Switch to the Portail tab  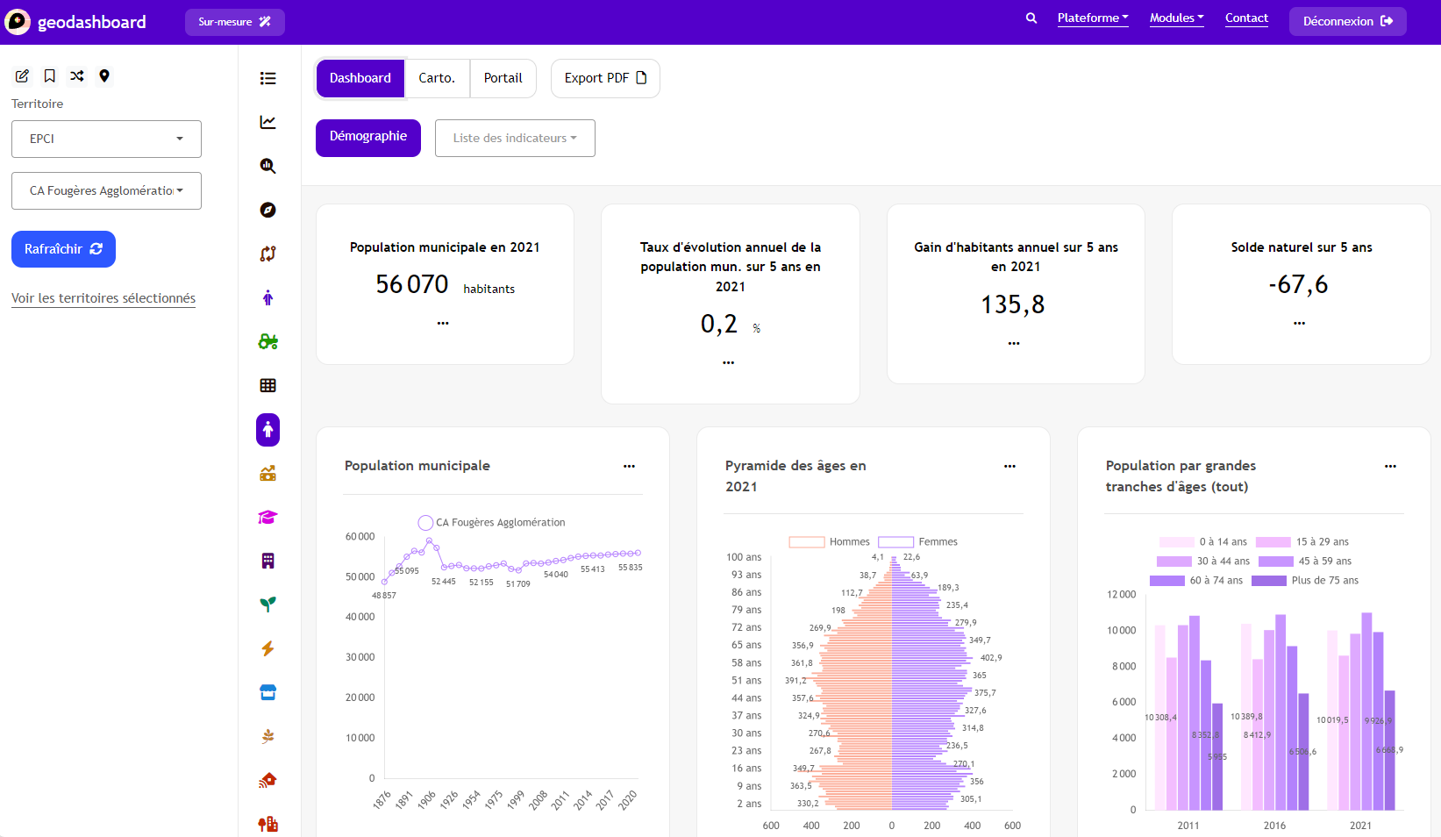(x=503, y=78)
